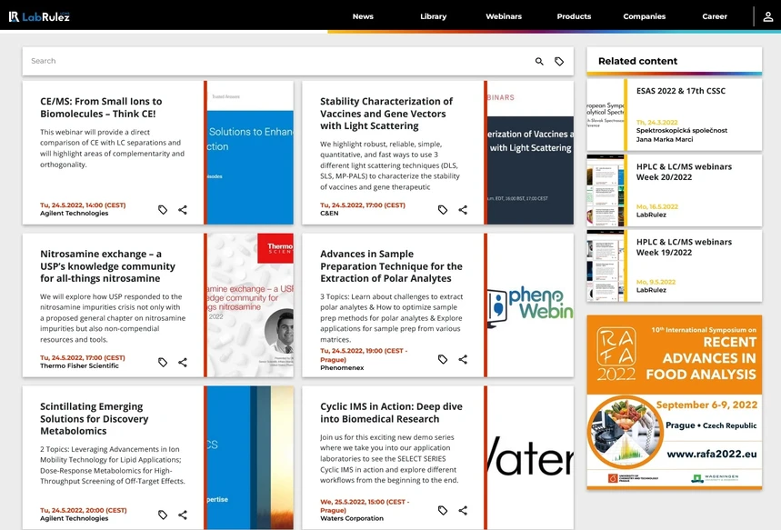Viewport: 781px width, 530px height.
Task: Share the Cyclic IMS in Action card
Action: click(x=463, y=510)
